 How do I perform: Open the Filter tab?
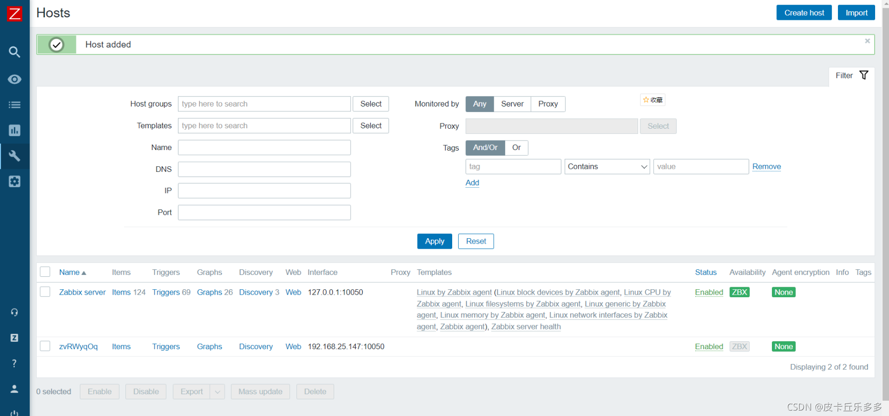[852, 75]
